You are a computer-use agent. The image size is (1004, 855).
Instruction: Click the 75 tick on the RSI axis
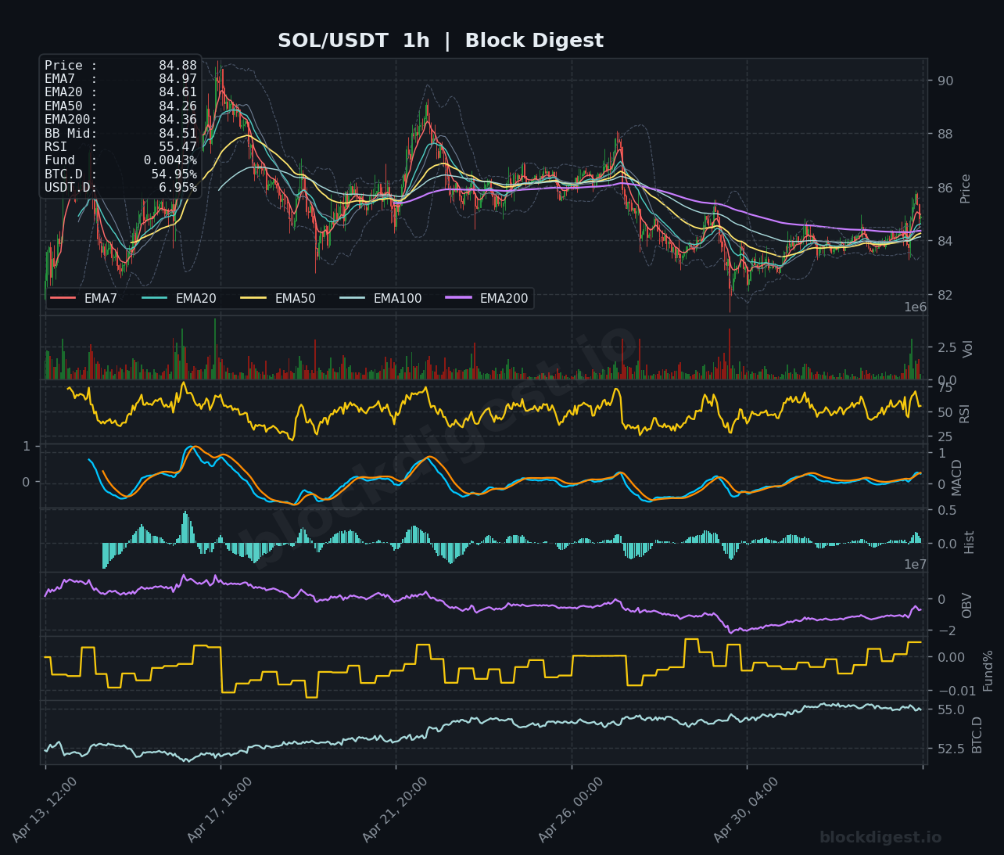[x=945, y=388]
